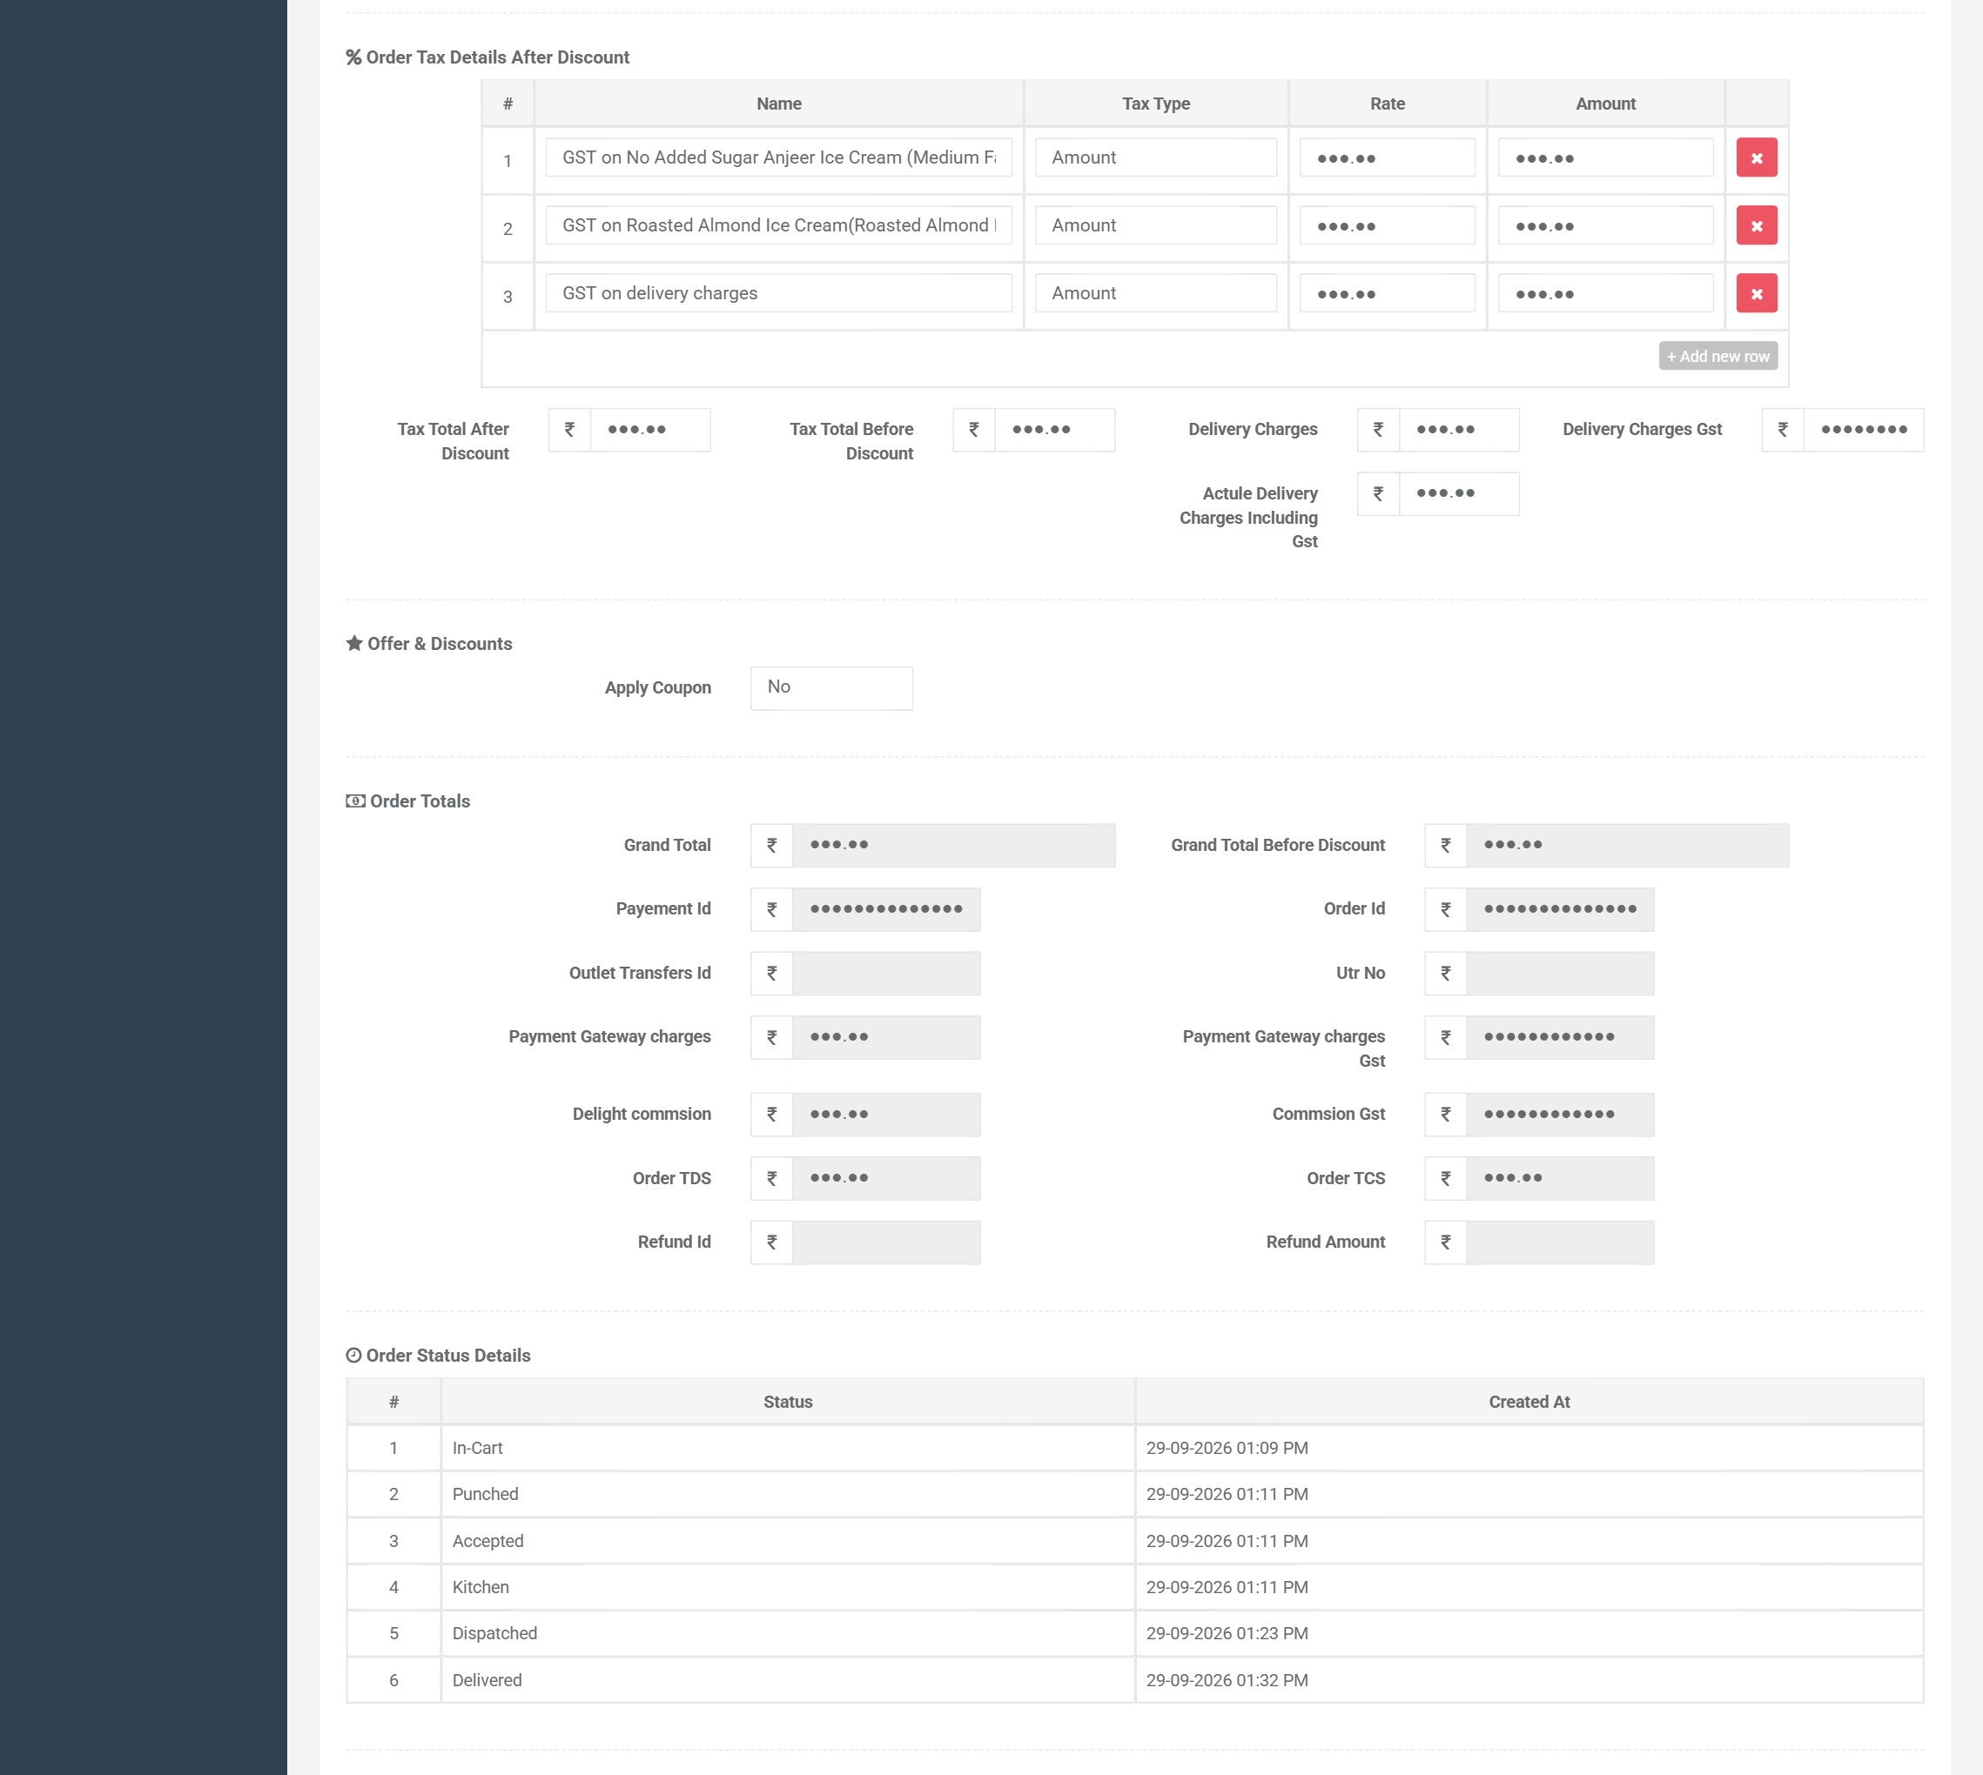Open Tax Type dropdown in row 1
This screenshot has height=1775, width=1983.
point(1155,158)
